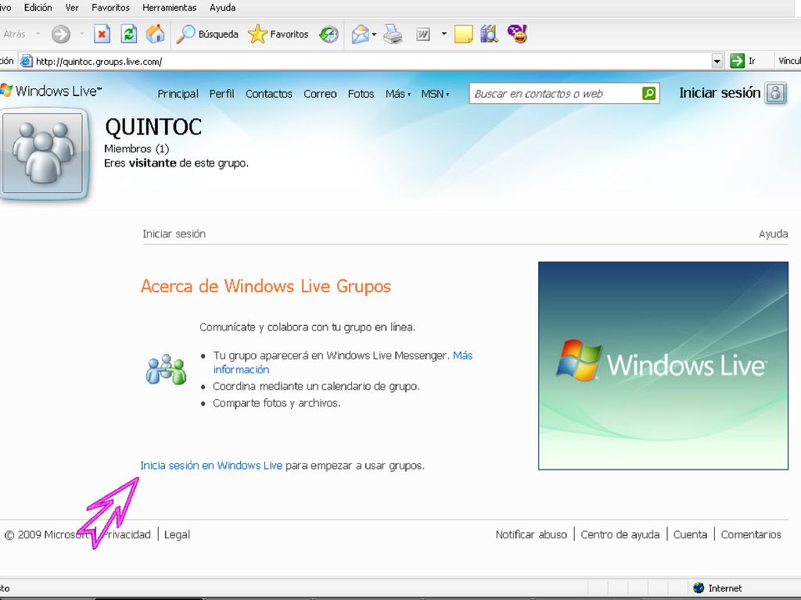The image size is (801, 600).
Task: Open the Edición menu
Action: [x=38, y=8]
